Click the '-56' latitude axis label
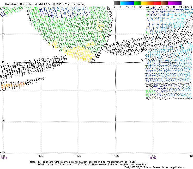 (x=2, y=90)
